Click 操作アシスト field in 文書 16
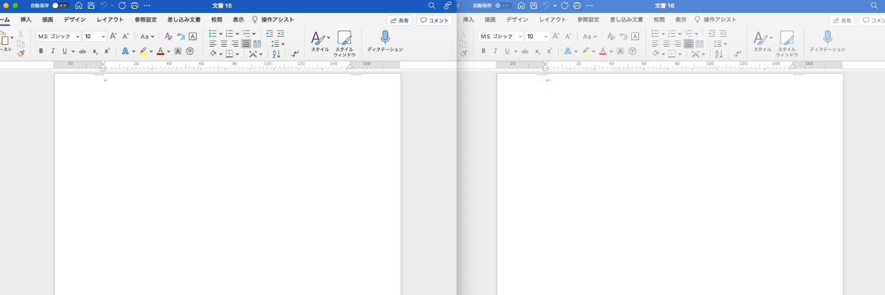The image size is (885, 295). (x=716, y=19)
